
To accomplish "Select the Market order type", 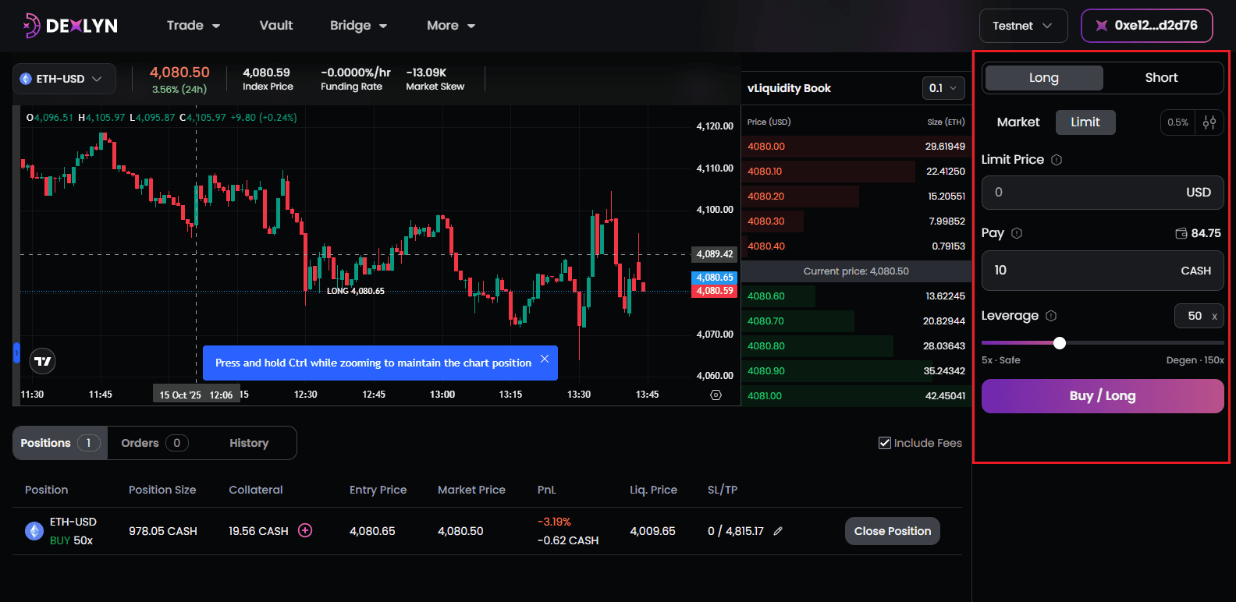I will point(1018,122).
